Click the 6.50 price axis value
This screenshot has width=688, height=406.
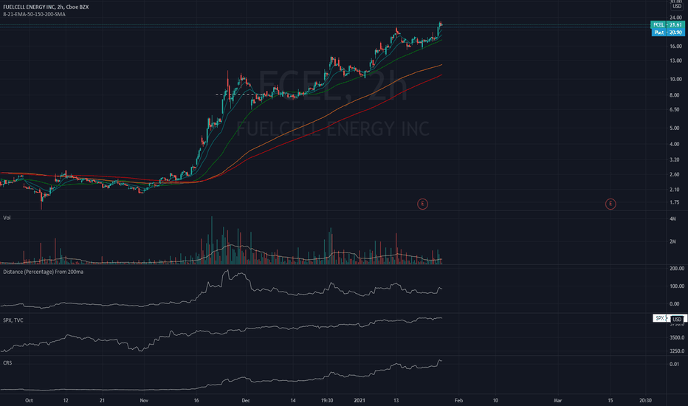[x=675, y=110]
